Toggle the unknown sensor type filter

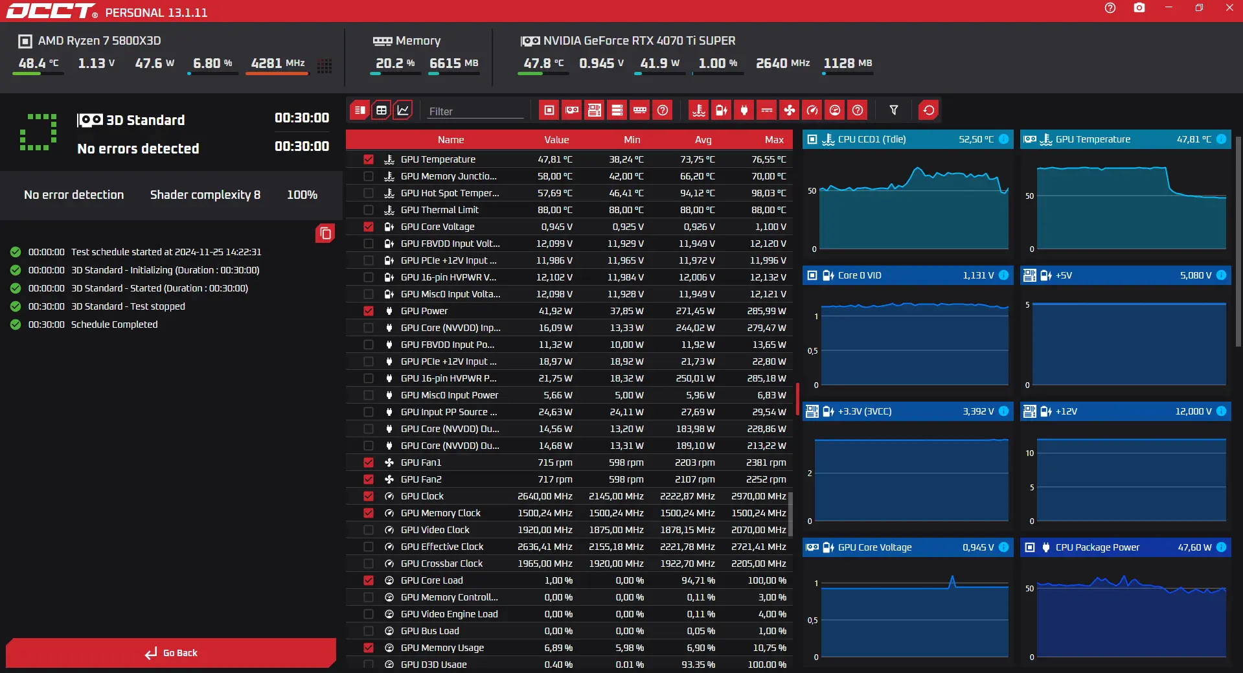858,110
